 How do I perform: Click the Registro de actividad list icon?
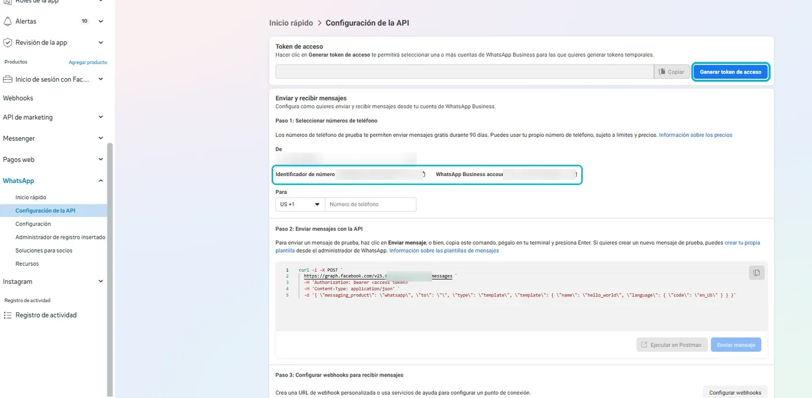(x=8, y=315)
